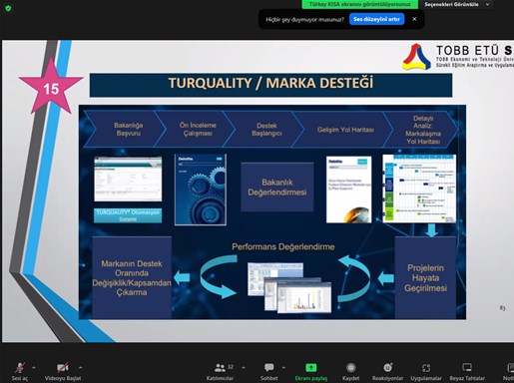Open Beyaz Tahtalar whiteboards

[x=467, y=371]
